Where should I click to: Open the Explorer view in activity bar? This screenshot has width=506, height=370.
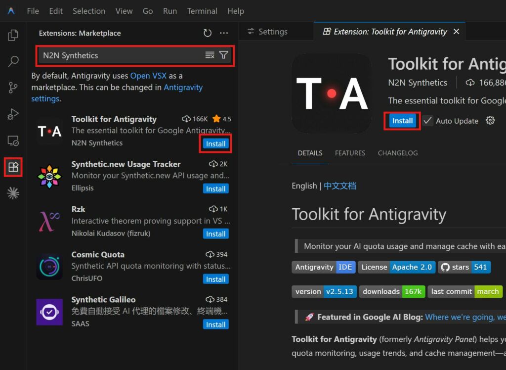click(13, 35)
